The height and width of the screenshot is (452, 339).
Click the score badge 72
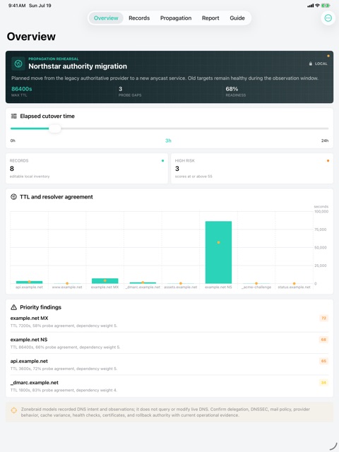(323, 318)
